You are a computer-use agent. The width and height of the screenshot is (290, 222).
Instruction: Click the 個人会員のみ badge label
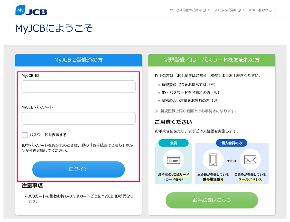(x=232, y=143)
